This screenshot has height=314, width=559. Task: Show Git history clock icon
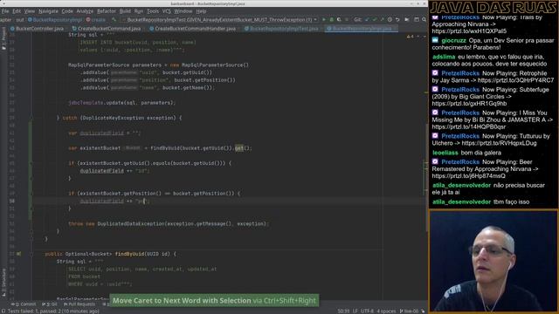390,19
